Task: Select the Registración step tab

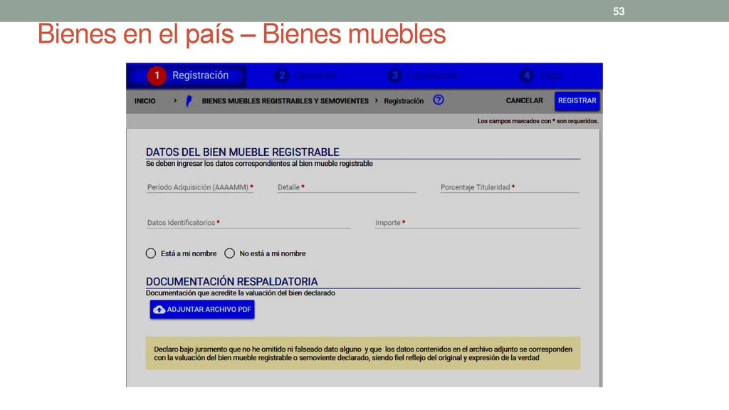Action: (x=187, y=75)
